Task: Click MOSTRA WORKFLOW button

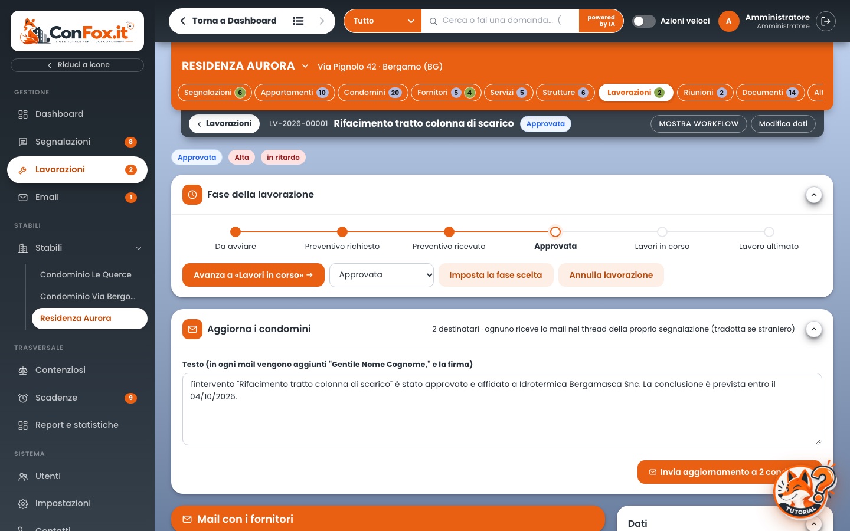Action: click(x=699, y=124)
